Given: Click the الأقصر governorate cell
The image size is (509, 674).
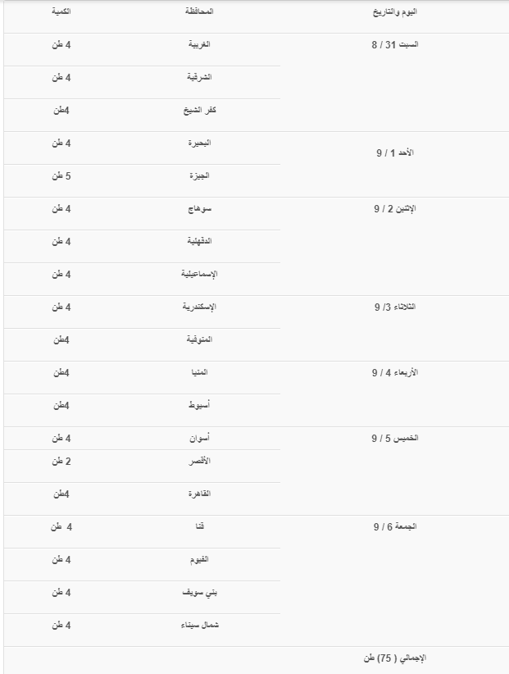Looking at the screenshot, I should 200,462.
